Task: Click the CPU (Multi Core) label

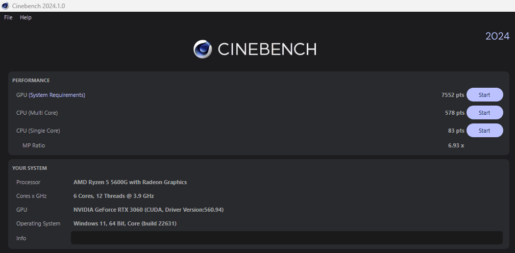Action: [x=37, y=113]
